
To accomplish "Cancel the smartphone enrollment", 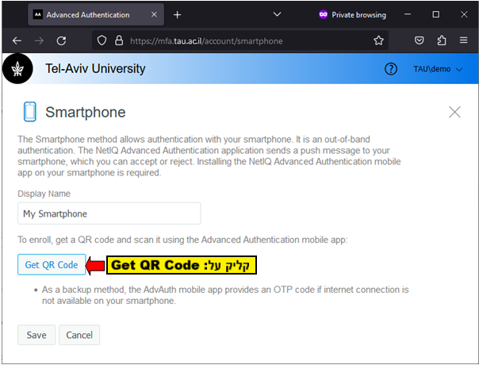I will point(79,335).
